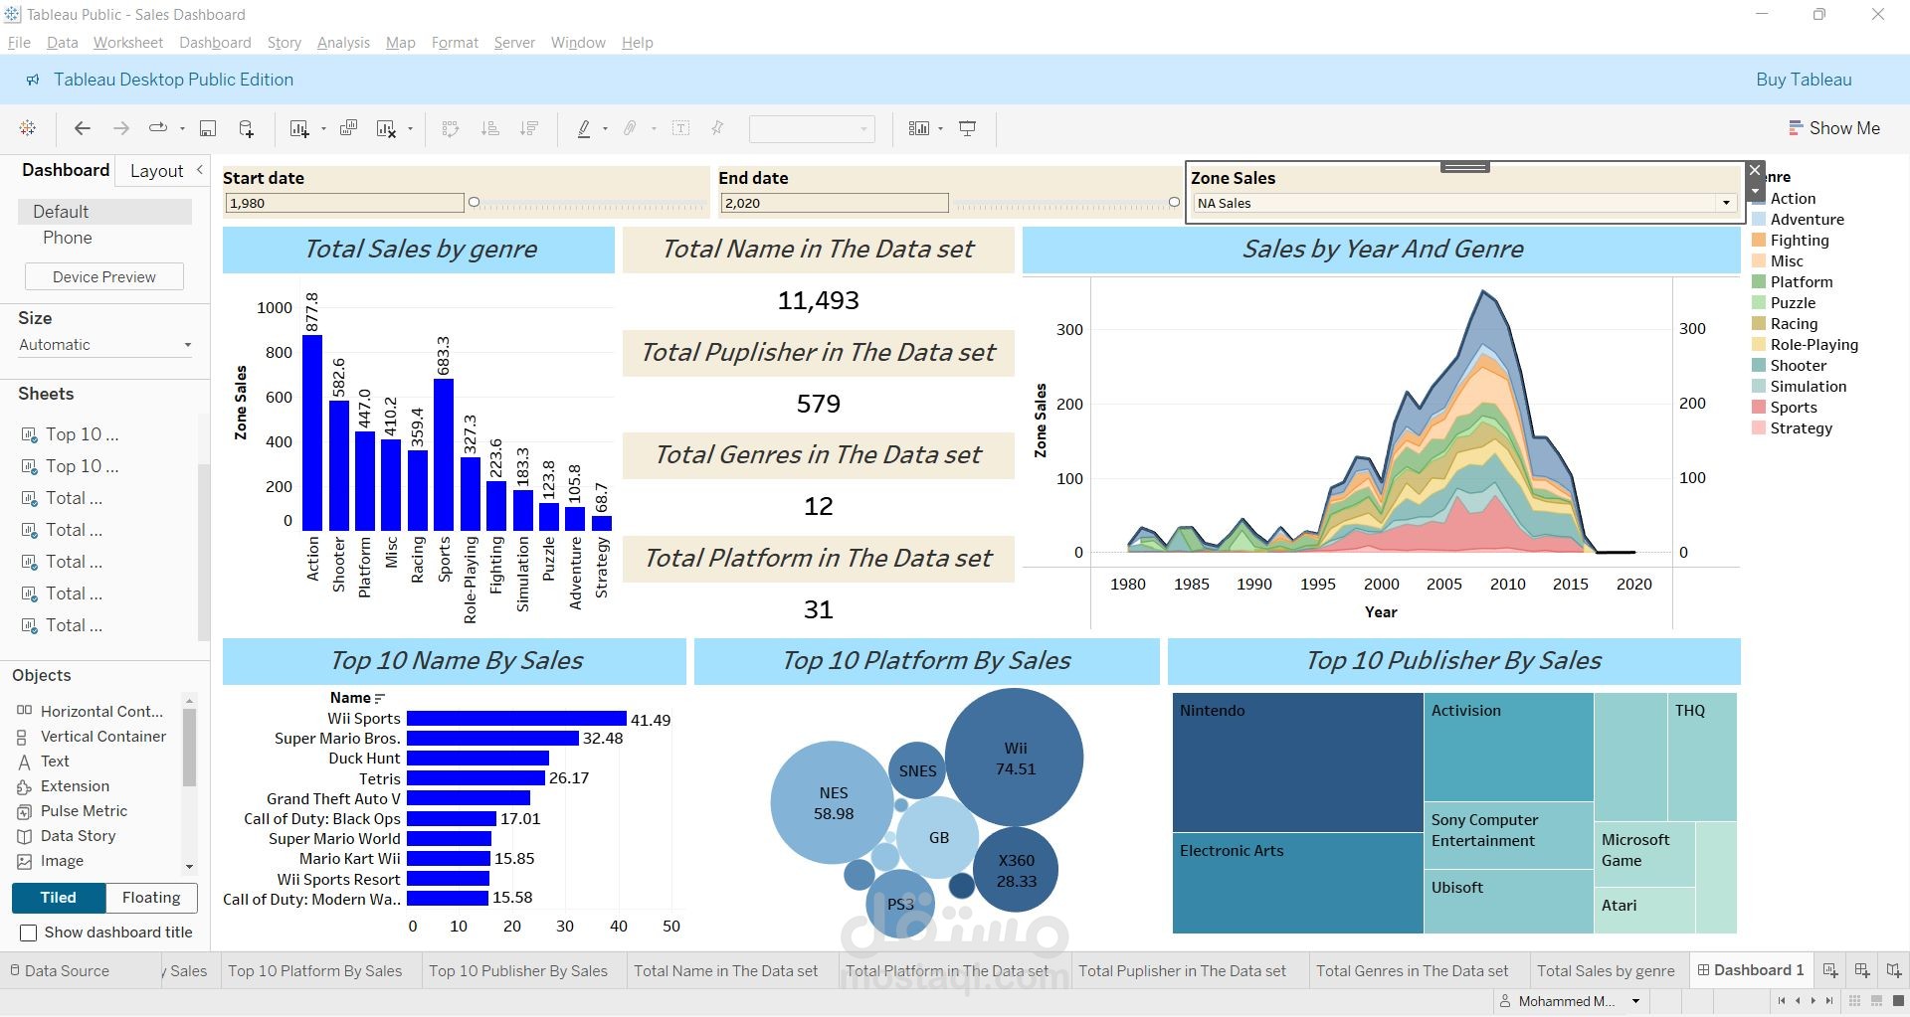Click the New Dashboard icon in tab bar
The height and width of the screenshot is (1017, 1910).
coord(1862,970)
